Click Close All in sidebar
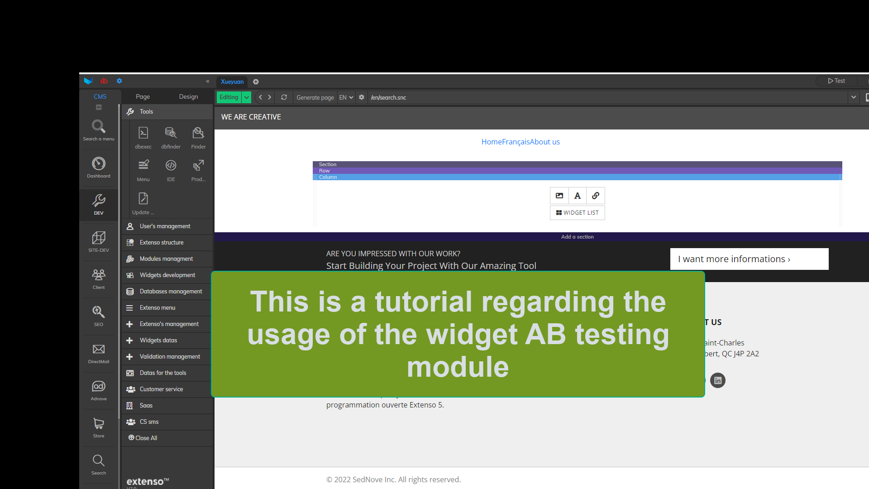The height and width of the screenshot is (489, 869). (143, 438)
